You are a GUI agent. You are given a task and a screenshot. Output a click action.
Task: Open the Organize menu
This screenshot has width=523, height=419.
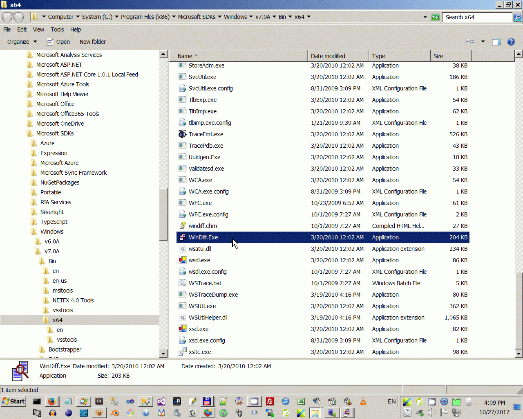point(22,42)
